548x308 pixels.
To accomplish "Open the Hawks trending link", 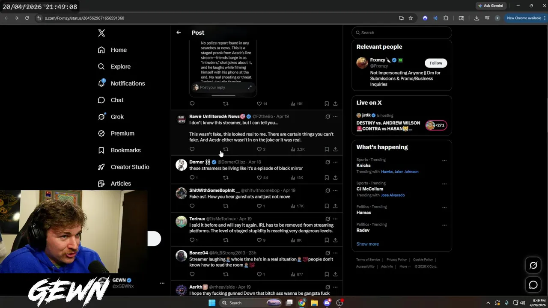I will tap(387, 172).
